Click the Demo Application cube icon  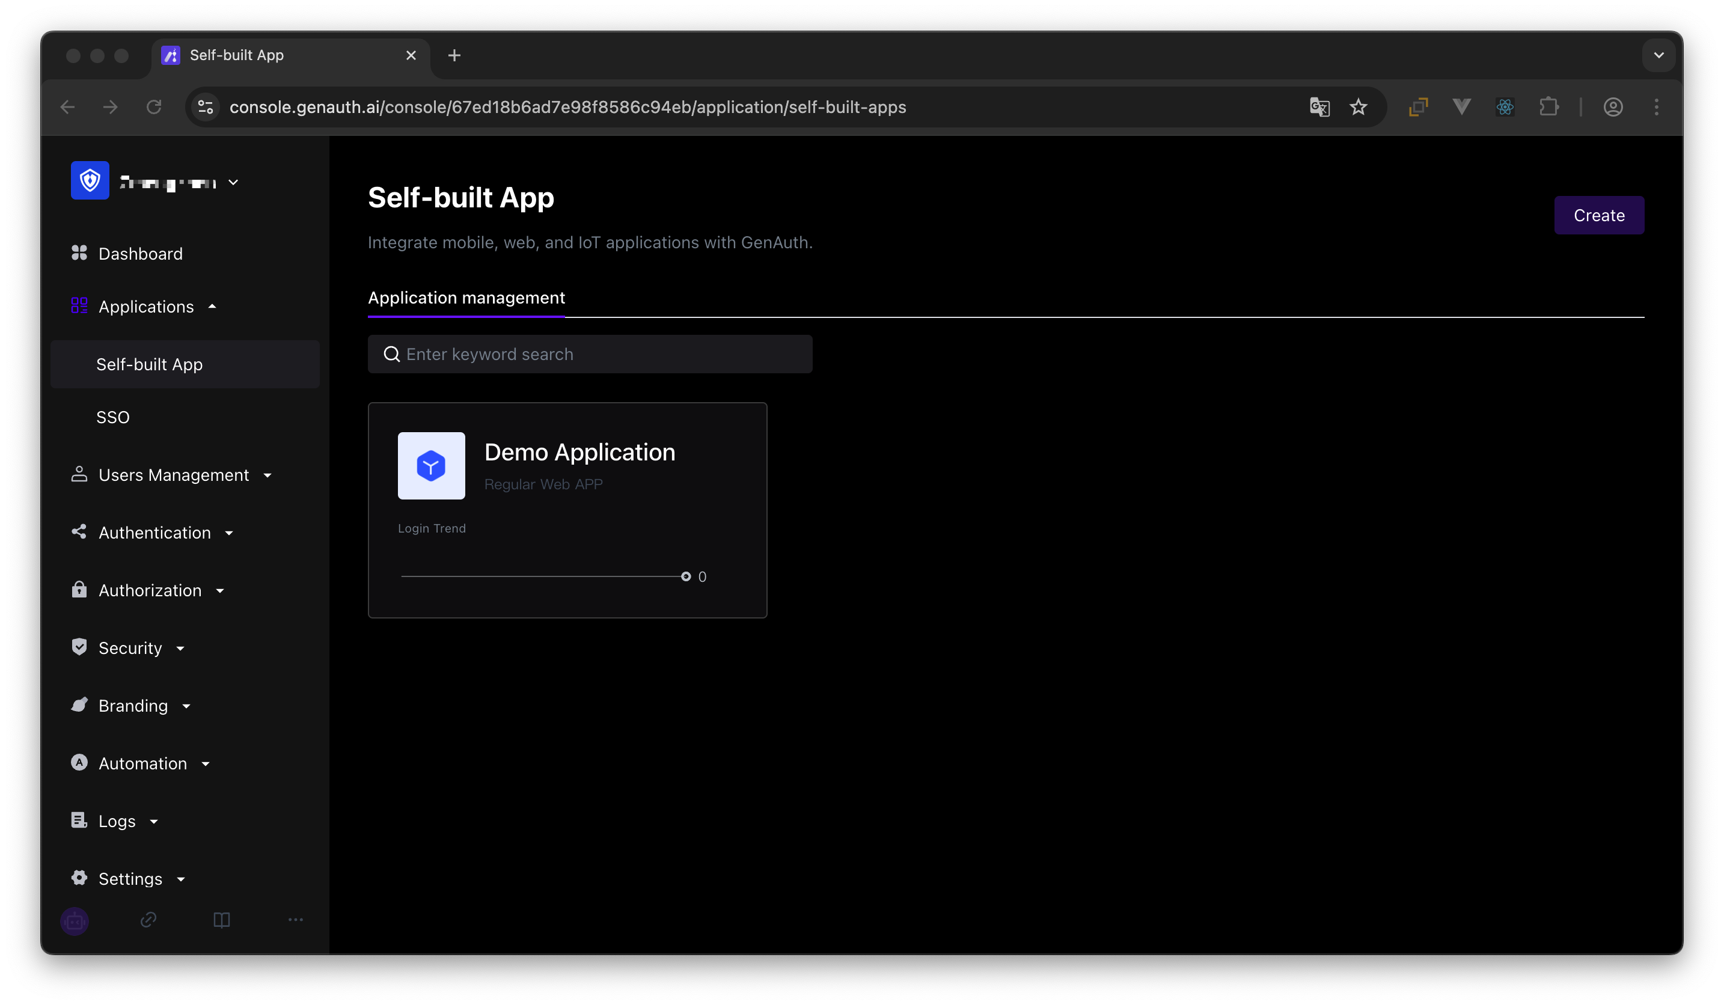[x=431, y=466]
